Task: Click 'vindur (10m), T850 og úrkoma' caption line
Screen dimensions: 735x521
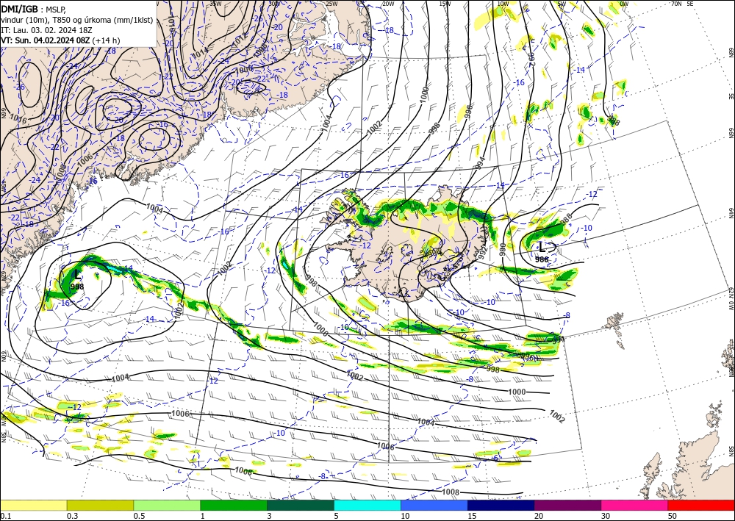Action: point(77,20)
